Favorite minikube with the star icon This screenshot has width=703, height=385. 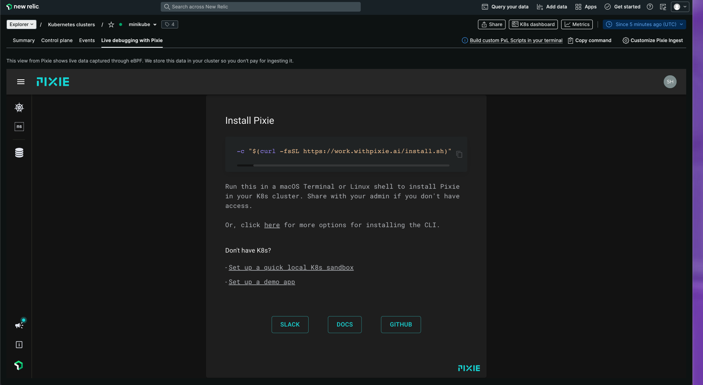pos(111,24)
